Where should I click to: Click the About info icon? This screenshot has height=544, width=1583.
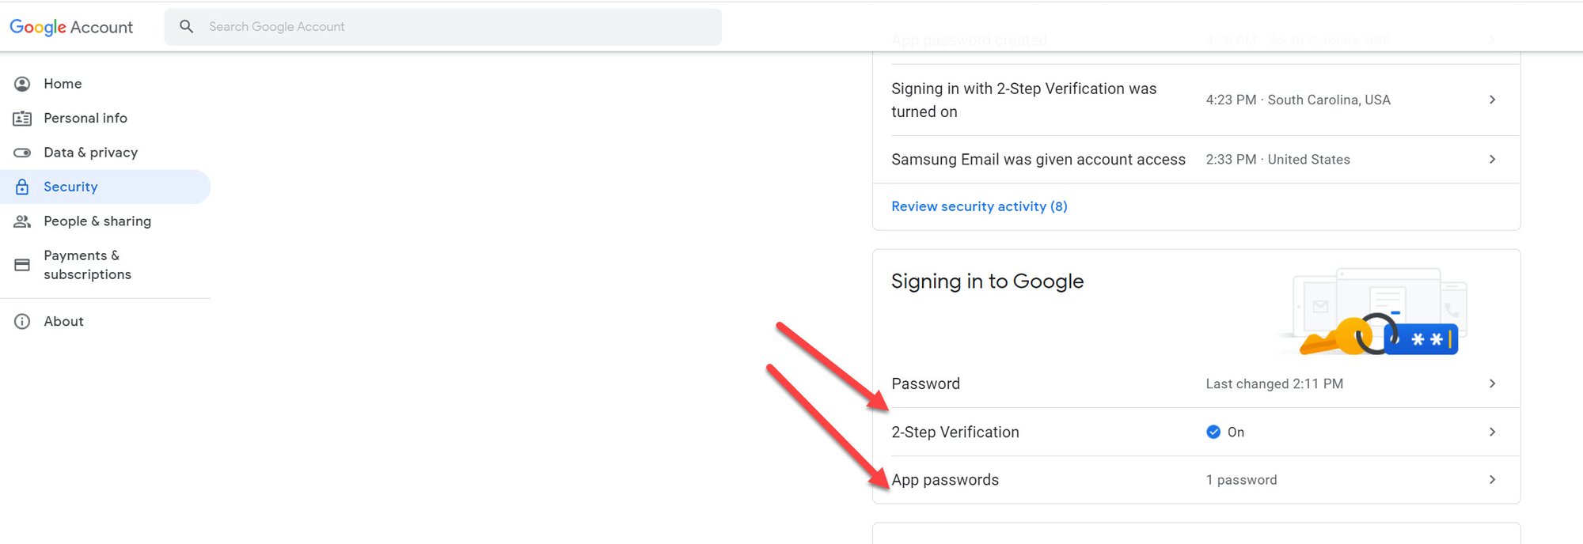(21, 321)
